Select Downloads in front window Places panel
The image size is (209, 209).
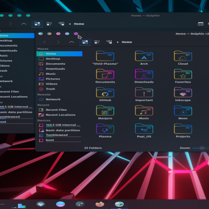(60, 69)
